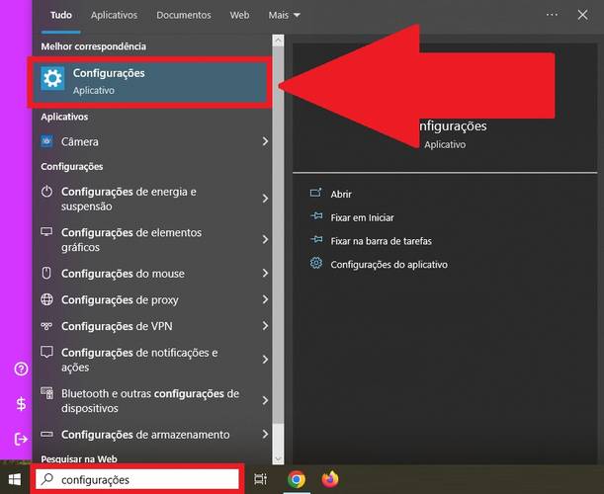Open the Windows Start button
Screen dimensions: 604x494
14,479
